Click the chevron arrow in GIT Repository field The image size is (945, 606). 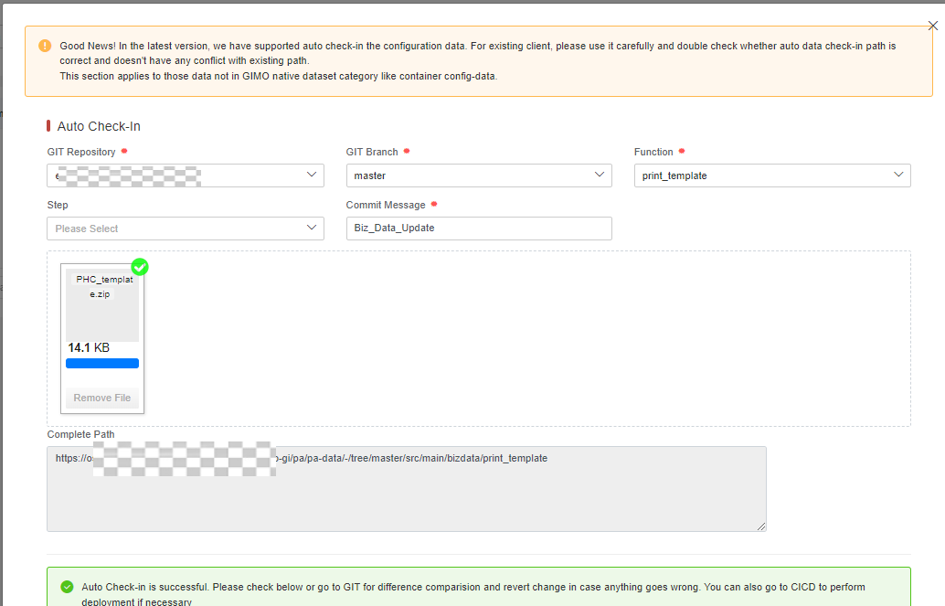[313, 175]
